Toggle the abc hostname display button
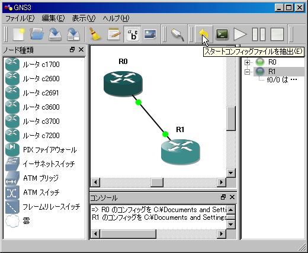The height and width of the screenshot is (253, 308). click(x=132, y=34)
